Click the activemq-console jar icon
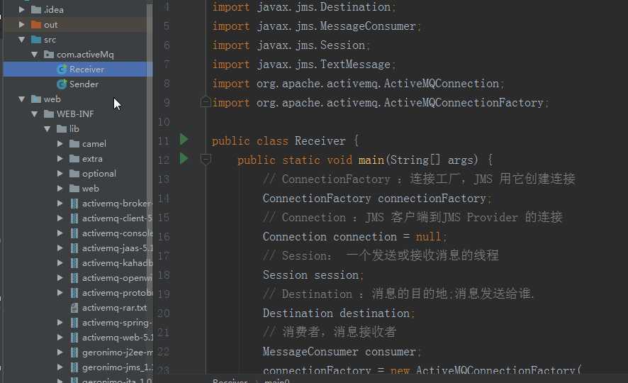This screenshot has width=628, height=383. 74,233
